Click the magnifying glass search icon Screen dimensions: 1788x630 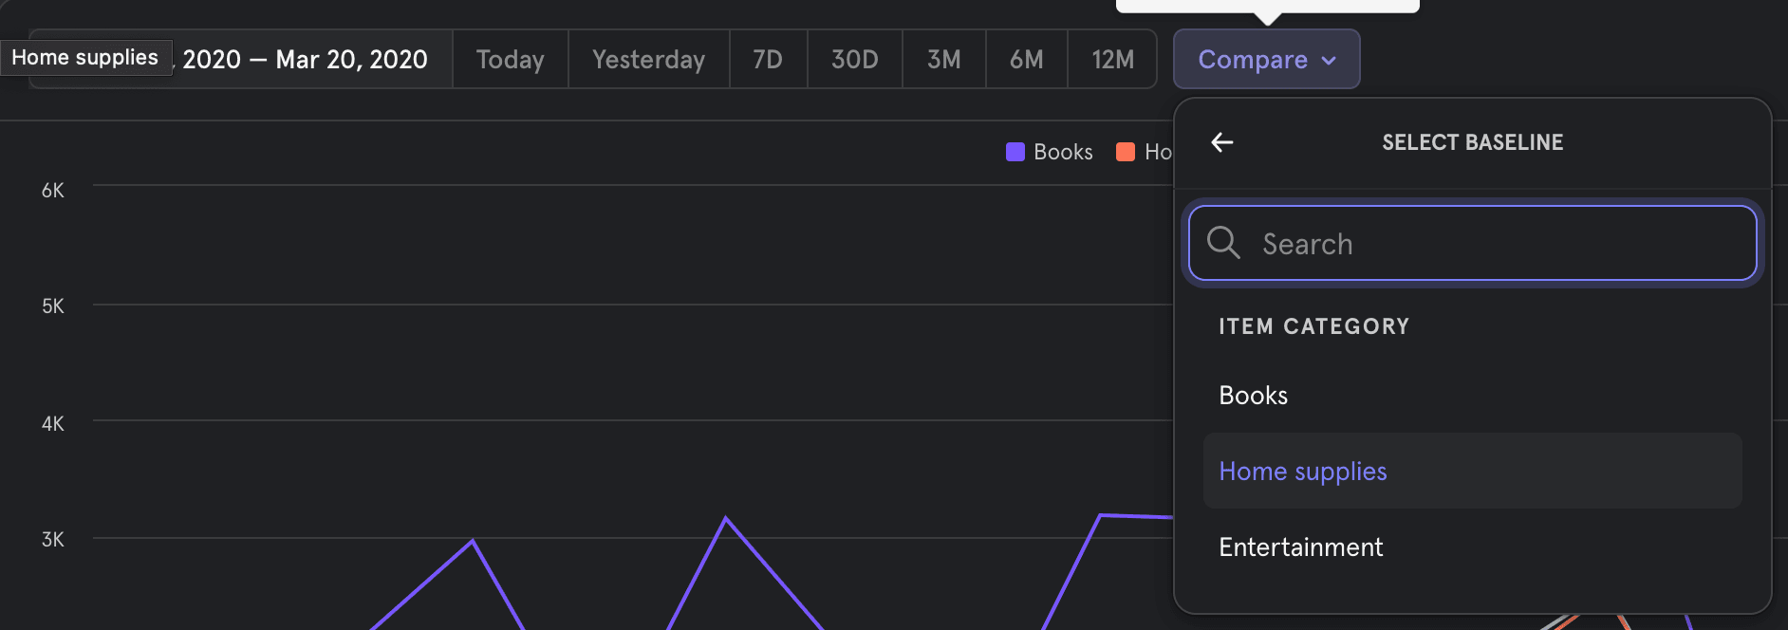(1223, 243)
